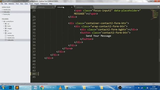Screen dimensions: 160x90
Task: Open the Selection menu
Action: tap(11, 4)
